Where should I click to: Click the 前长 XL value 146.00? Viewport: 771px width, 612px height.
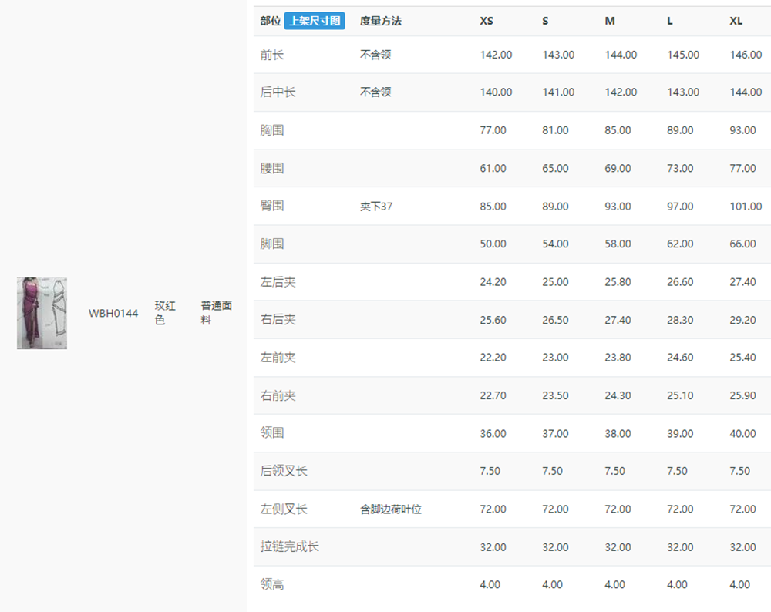point(746,55)
